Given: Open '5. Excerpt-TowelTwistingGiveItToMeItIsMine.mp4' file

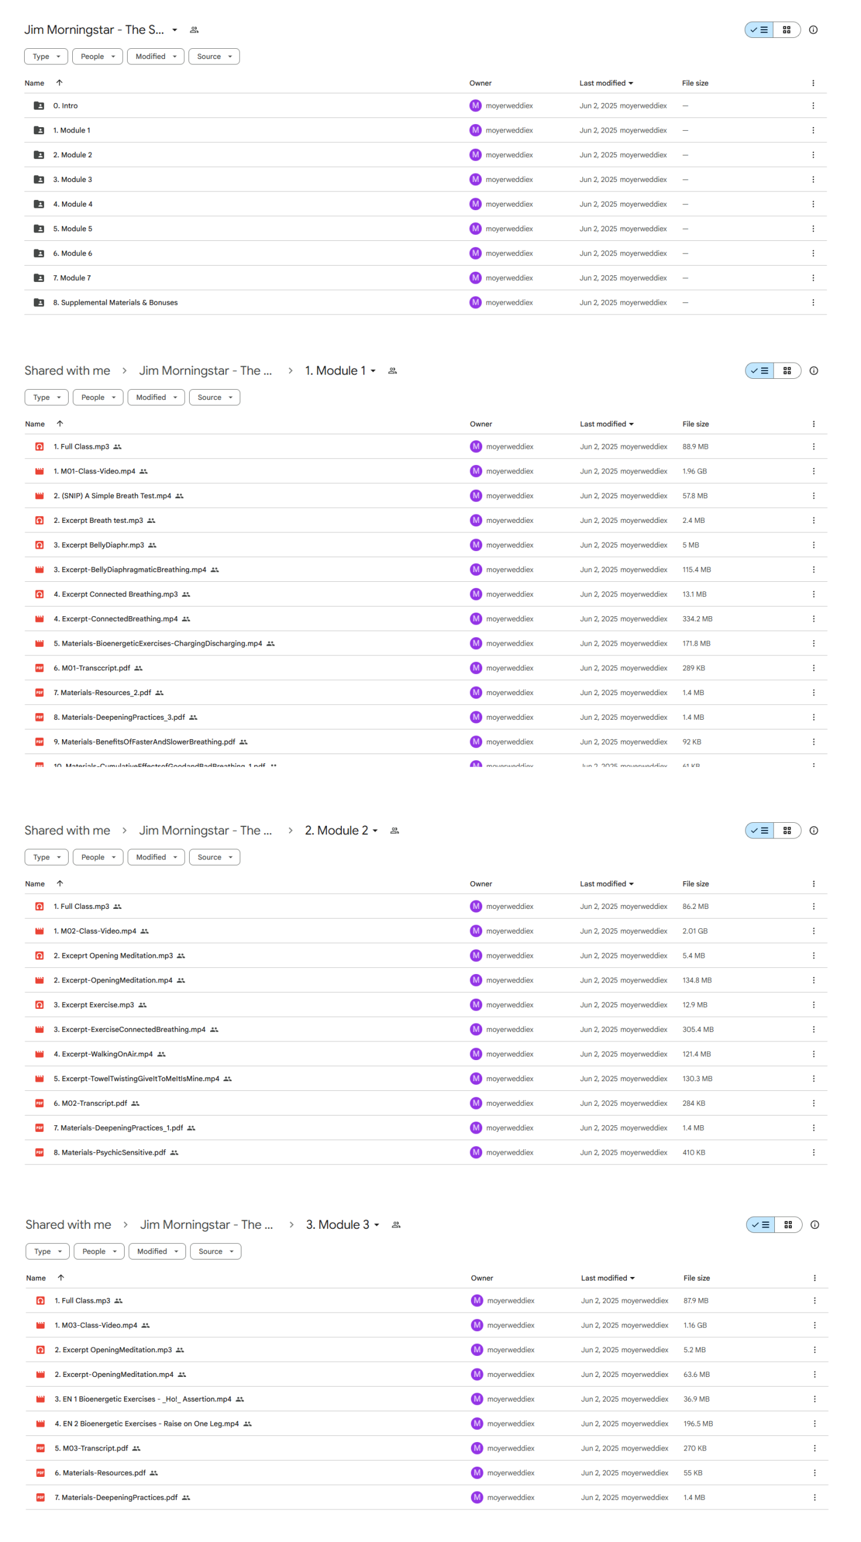Looking at the screenshot, I should (x=136, y=1078).
